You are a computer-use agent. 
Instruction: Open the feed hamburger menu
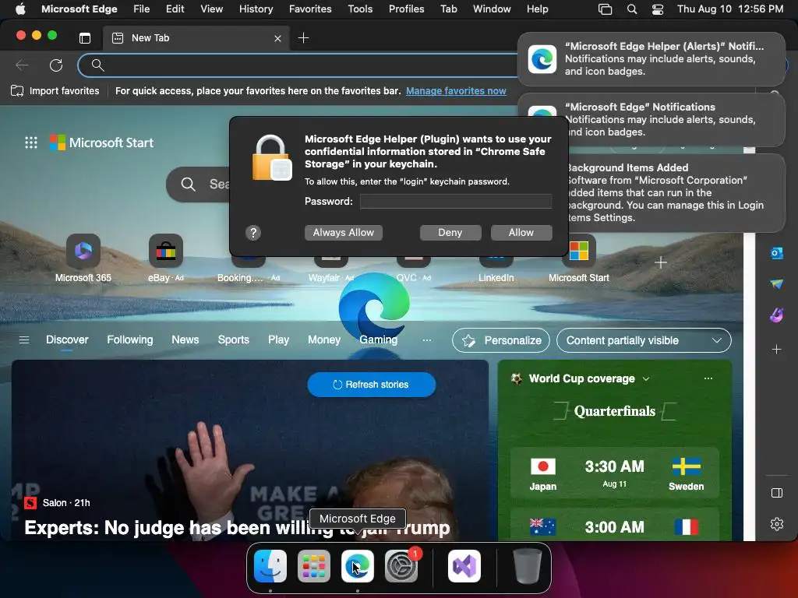24,339
